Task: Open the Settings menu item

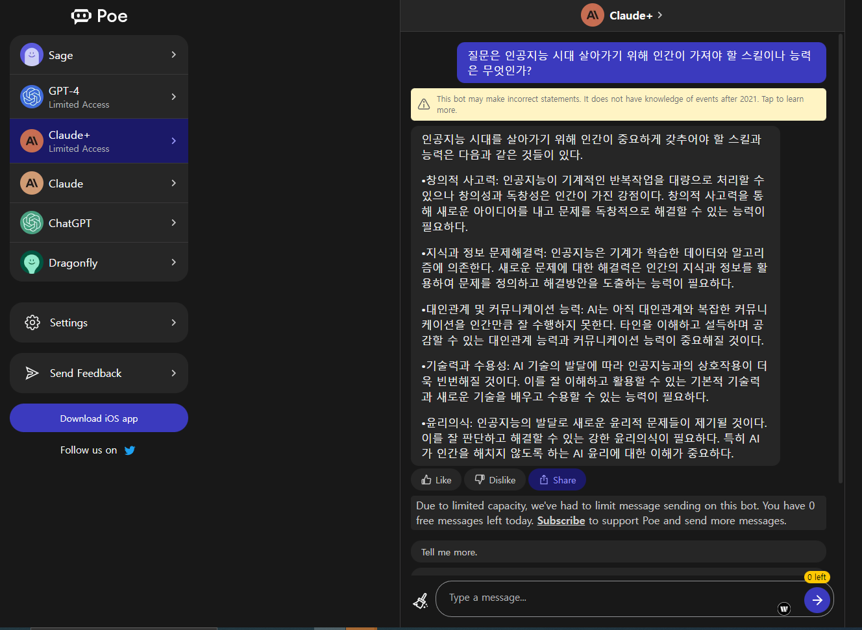Action: (x=99, y=322)
